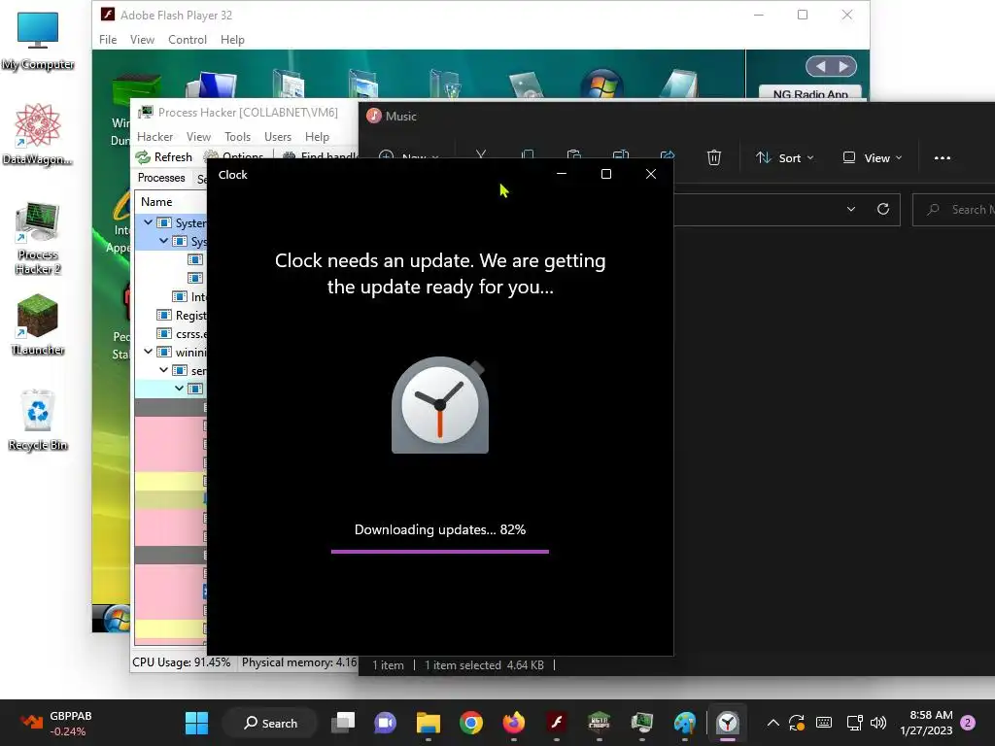Open Process Hacker's Help menu

tap(317, 136)
